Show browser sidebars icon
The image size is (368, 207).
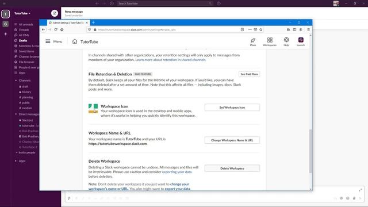[x=294, y=29]
